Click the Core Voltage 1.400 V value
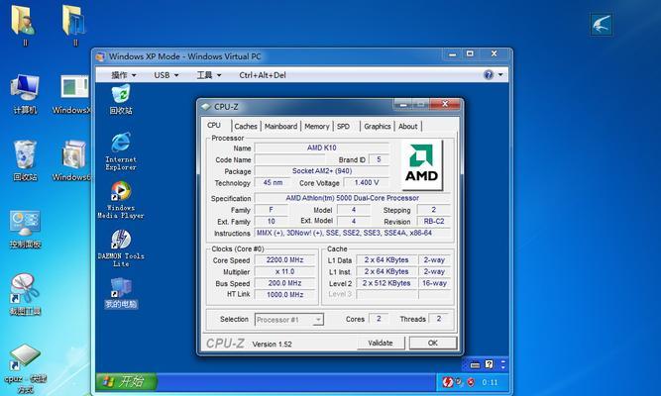This screenshot has width=661, height=396. tap(367, 182)
